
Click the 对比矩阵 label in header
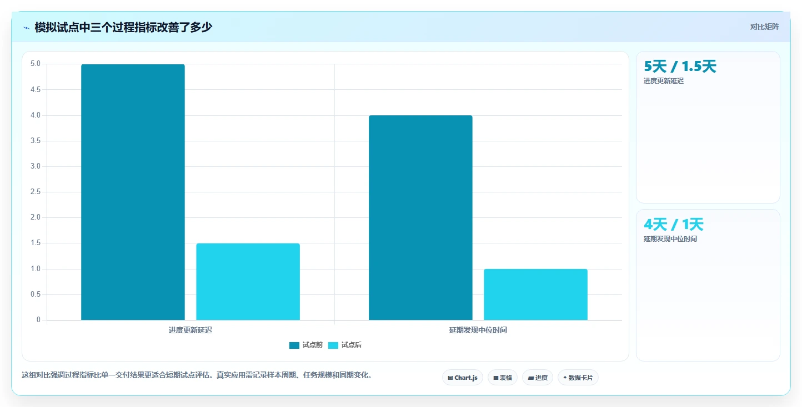[765, 27]
